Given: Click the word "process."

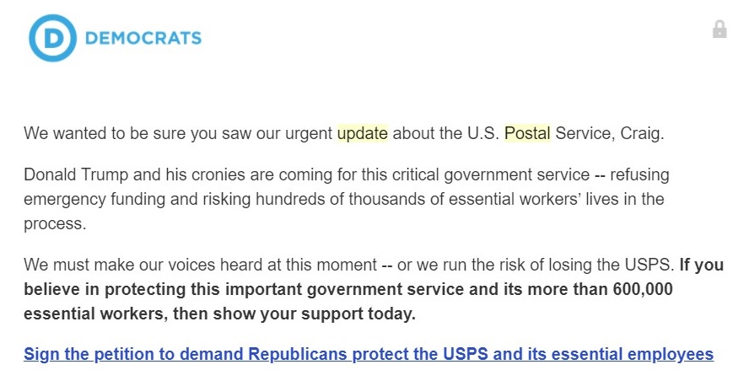Looking at the screenshot, I should (55, 224).
